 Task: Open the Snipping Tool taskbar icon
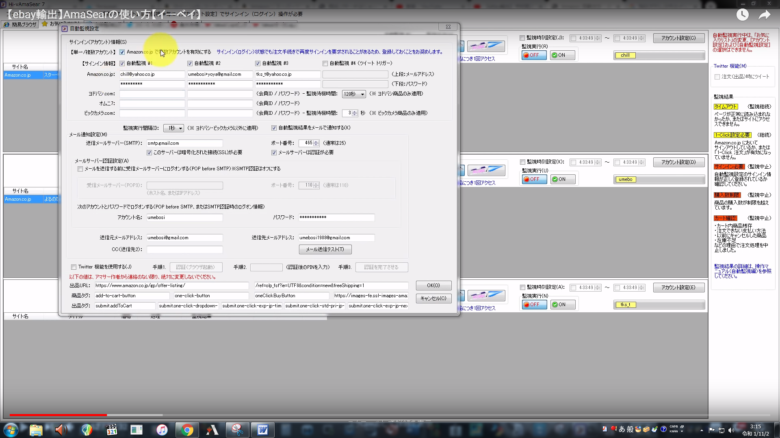click(237, 429)
